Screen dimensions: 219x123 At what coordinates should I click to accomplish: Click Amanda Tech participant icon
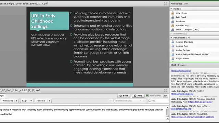pos(172,46)
